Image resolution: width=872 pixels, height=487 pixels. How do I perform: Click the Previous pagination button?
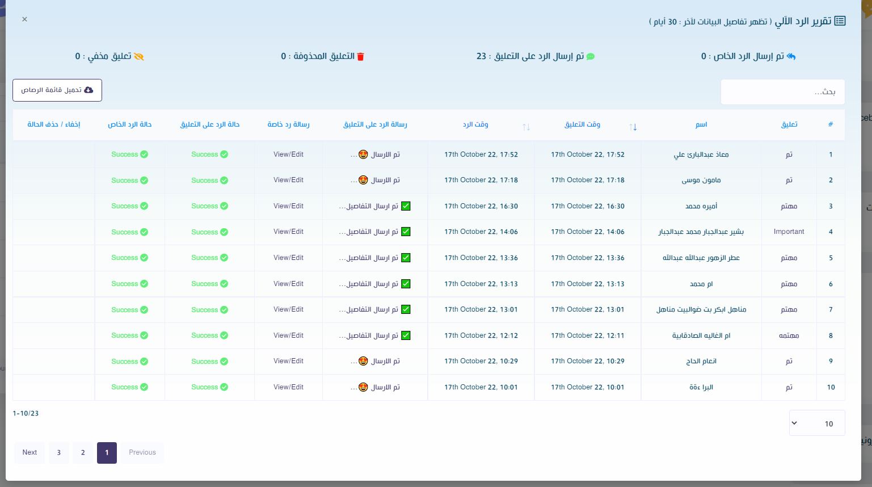pos(142,452)
